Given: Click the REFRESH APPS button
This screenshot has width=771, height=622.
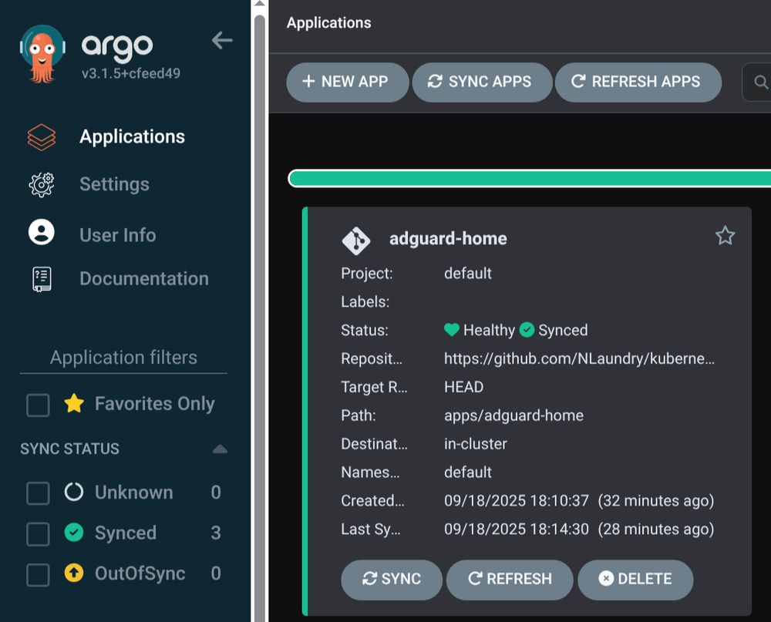Looking at the screenshot, I should (x=638, y=82).
